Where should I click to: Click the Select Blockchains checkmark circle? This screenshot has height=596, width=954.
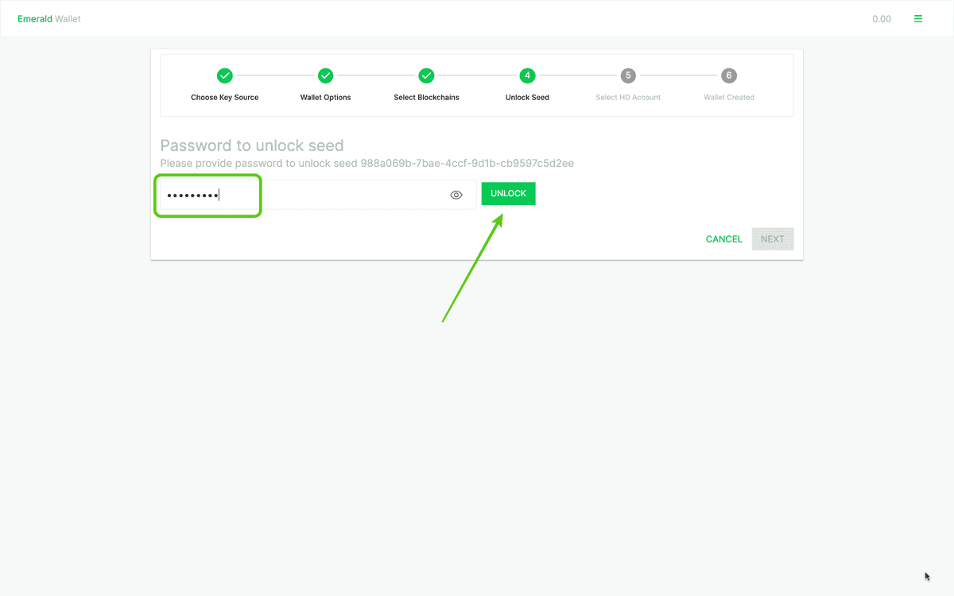tap(426, 75)
